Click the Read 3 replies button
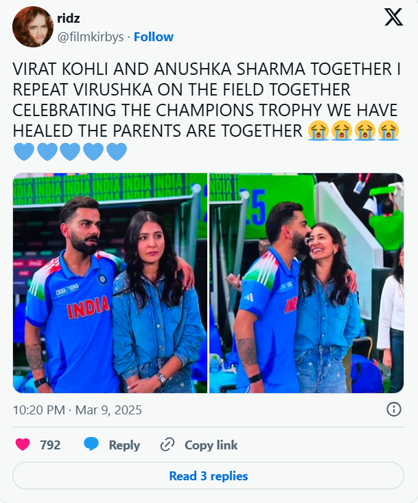Screen dimensions: 418x503 [208, 476]
